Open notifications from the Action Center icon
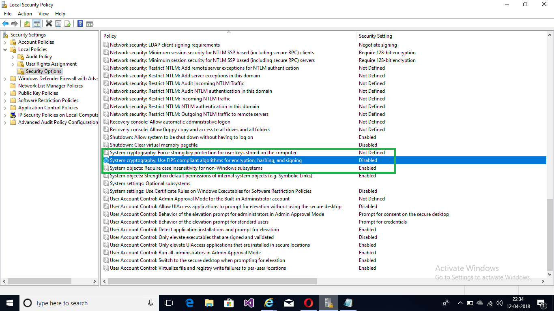Screen dimensions: 554x311 541,302
